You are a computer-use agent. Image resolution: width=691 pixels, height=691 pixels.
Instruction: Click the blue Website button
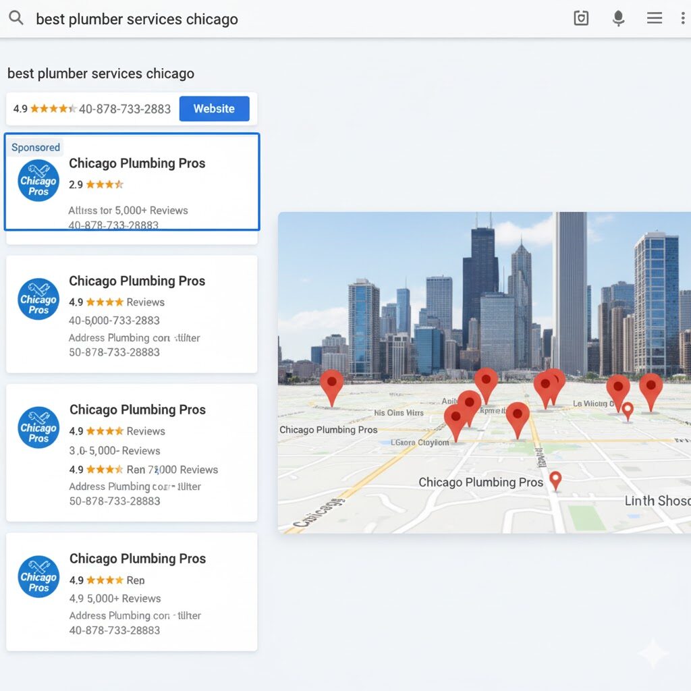point(214,109)
